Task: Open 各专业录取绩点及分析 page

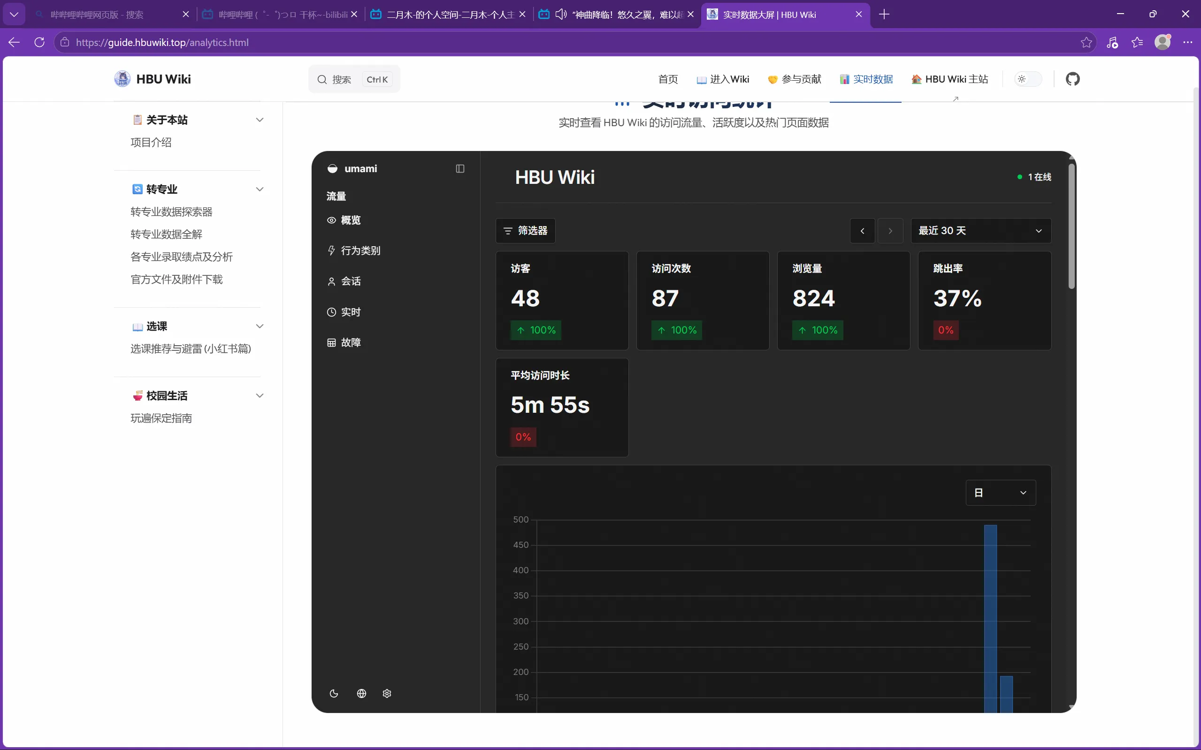Action: pyautogui.click(x=182, y=257)
